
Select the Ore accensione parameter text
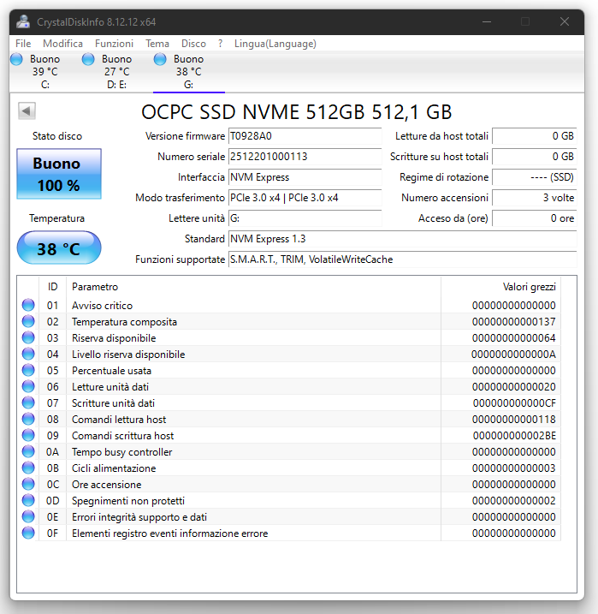point(106,485)
